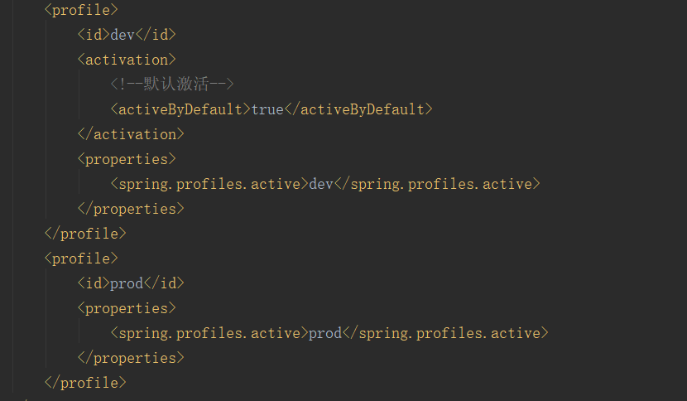
Task: Click the opening properties tag in prod profile
Action: click(x=127, y=308)
